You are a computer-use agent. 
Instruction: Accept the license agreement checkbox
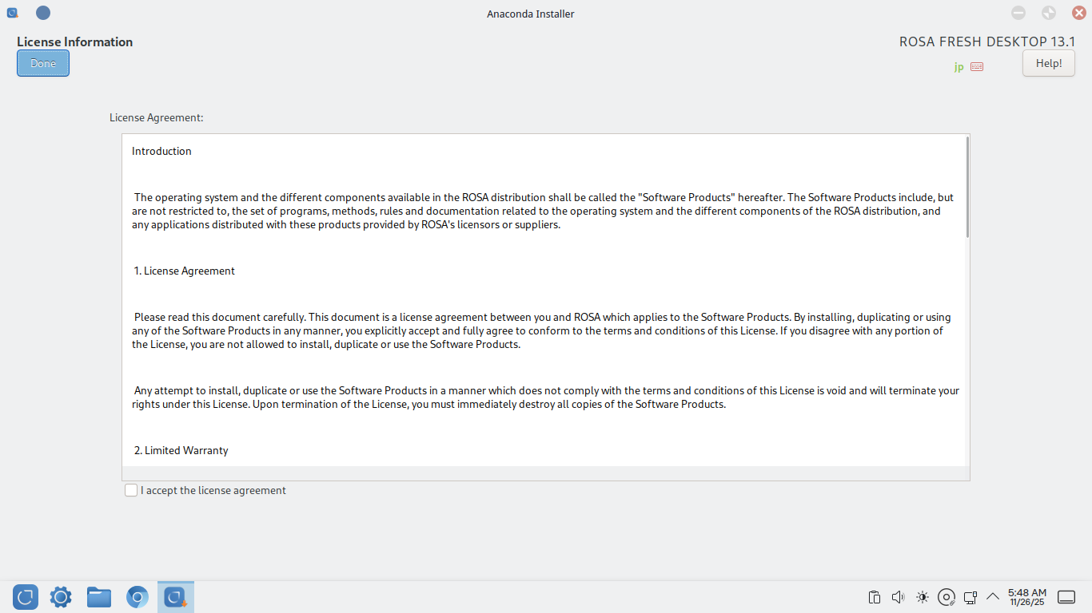(x=131, y=490)
